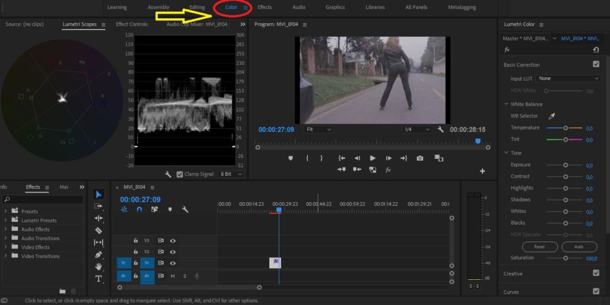This screenshot has height=305, width=610.
Task: Open the 1/4 playback resolution dropdown
Action: coord(416,129)
